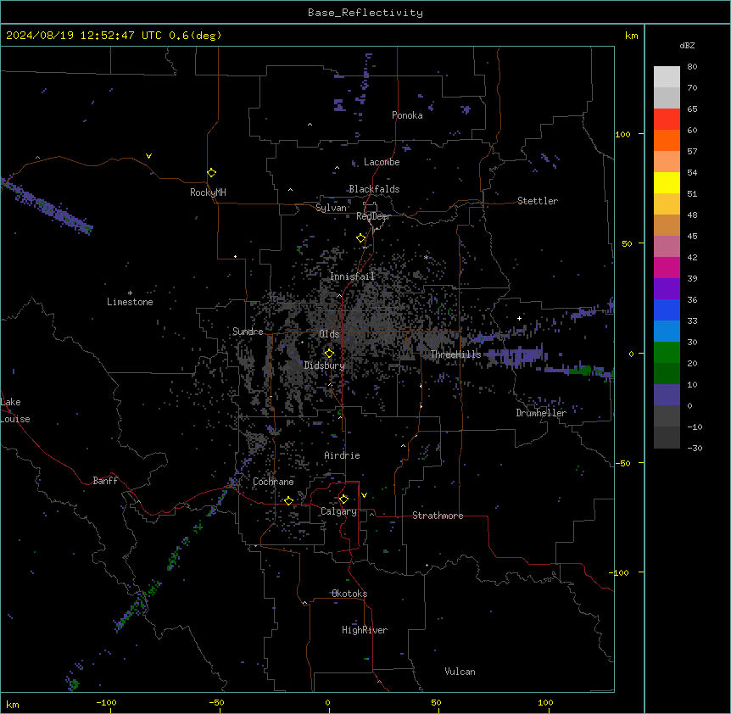Click the asterisk marker above Limestone
The height and width of the screenshot is (714, 731).
pyautogui.click(x=130, y=293)
